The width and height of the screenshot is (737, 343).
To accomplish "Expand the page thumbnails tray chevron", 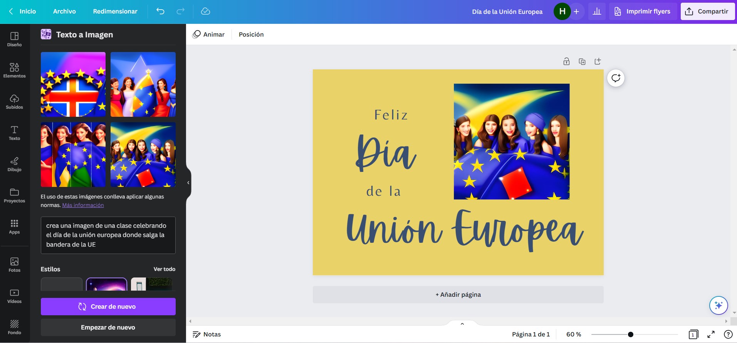I will click(x=462, y=324).
